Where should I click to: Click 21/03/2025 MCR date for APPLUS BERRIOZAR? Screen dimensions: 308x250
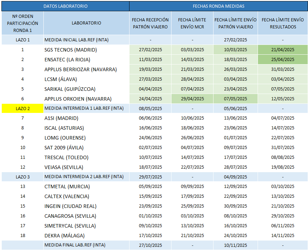[x=192, y=69]
